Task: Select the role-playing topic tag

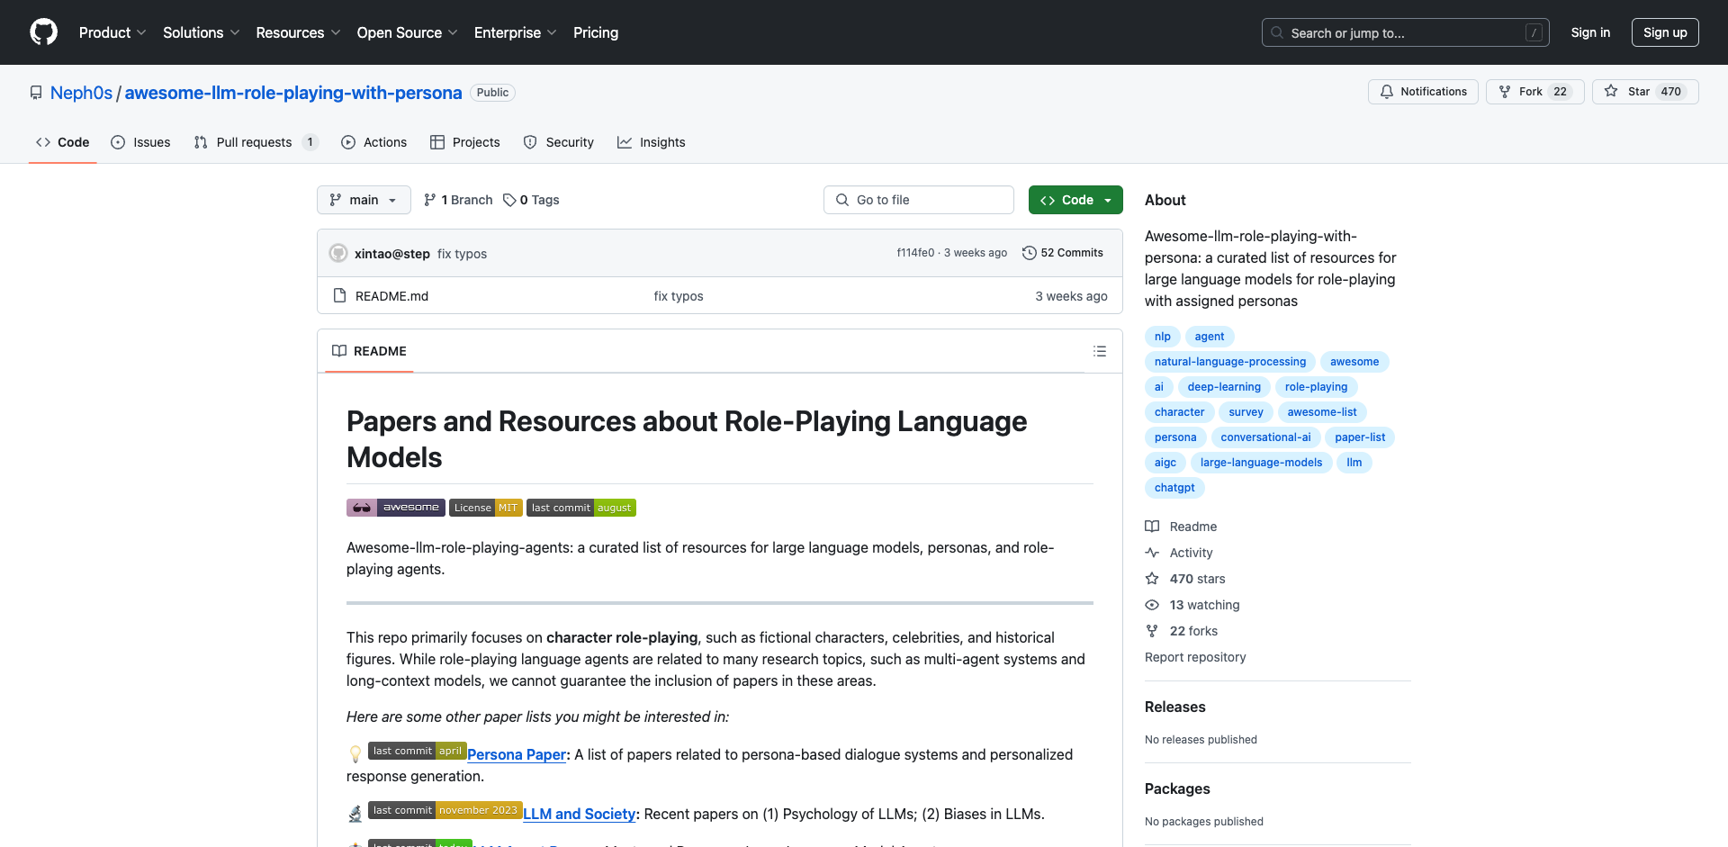Action: click(1316, 387)
